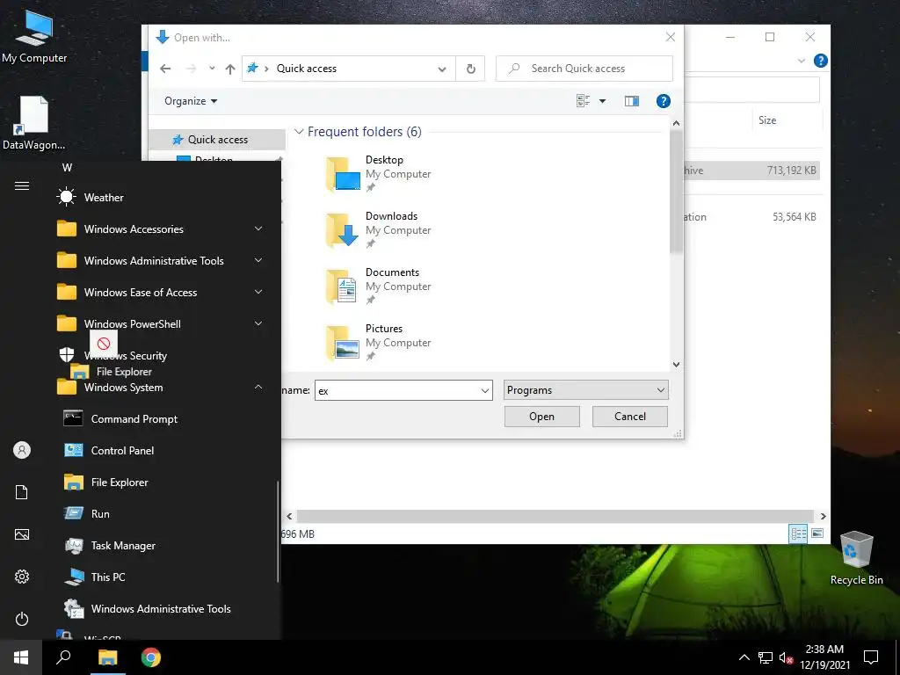Expand the address bar history dropdown

442,69
